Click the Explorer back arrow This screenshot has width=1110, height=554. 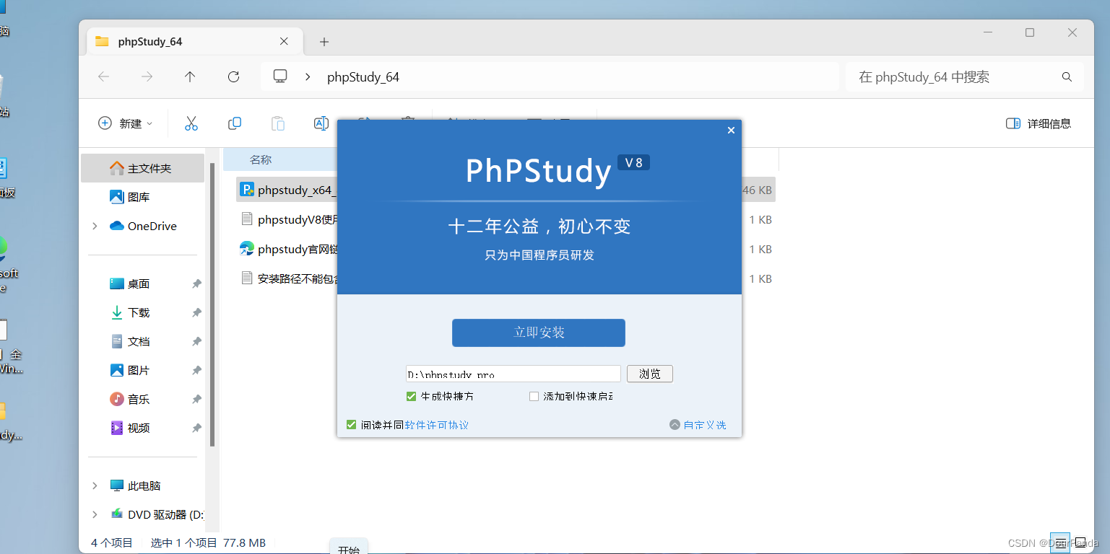(103, 76)
